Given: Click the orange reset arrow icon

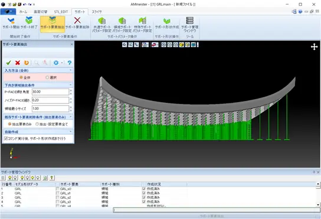Looking at the screenshot, I should click(27, 63).
